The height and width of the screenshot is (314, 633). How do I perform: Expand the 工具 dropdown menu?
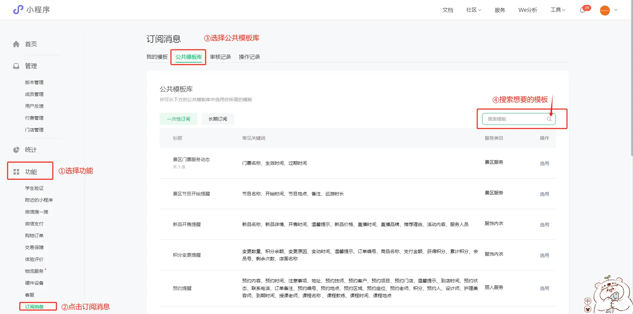tap(558, 10)
